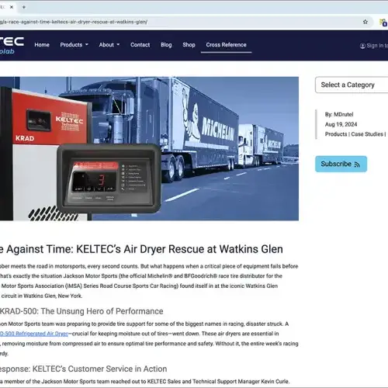Open a new browser tab
Image resolution: width=388 pixels, height=388 pixels.
[x=24, y=7]
